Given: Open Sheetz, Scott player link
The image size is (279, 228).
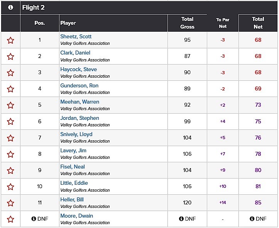Looking at the screenshot, I should (x=76, y=37).
